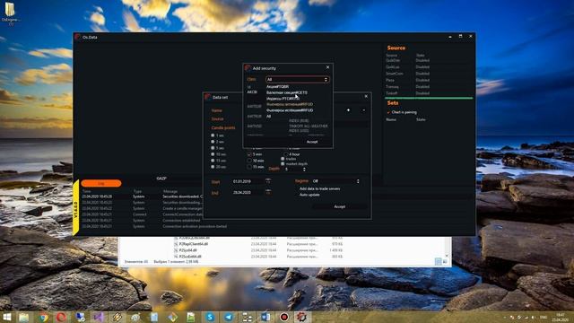The image size is (574, 323).
Task: Click Explorer scrollbar down arrow
Action: click(x=447, y=255)
